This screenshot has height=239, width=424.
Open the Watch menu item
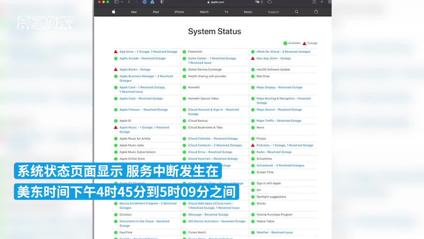204,12
